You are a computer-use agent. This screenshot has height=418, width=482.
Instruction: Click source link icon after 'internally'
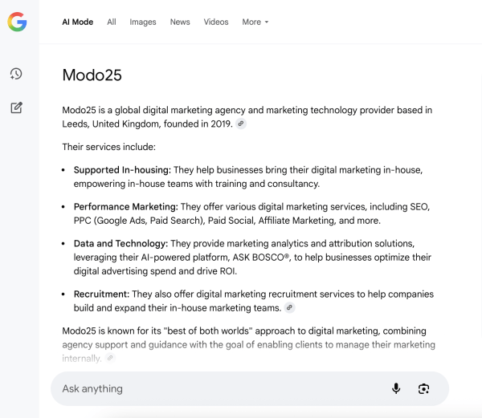[x=110, y=358]
